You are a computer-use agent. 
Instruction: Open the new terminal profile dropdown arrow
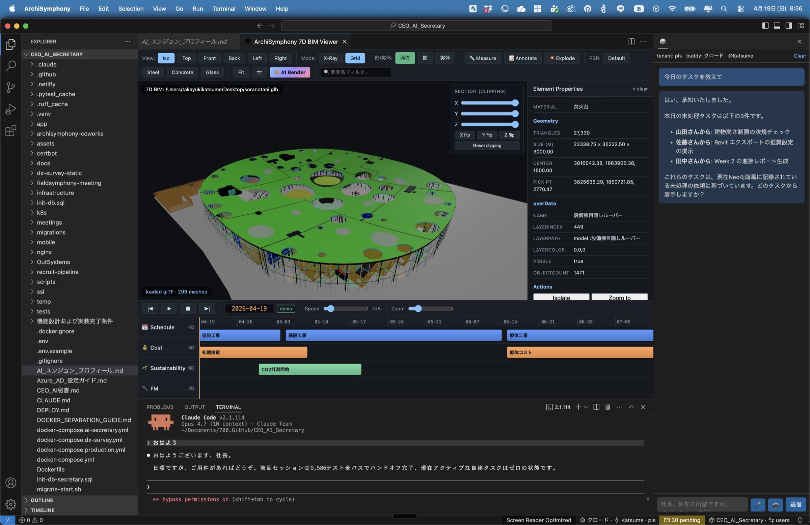(586, 407)
